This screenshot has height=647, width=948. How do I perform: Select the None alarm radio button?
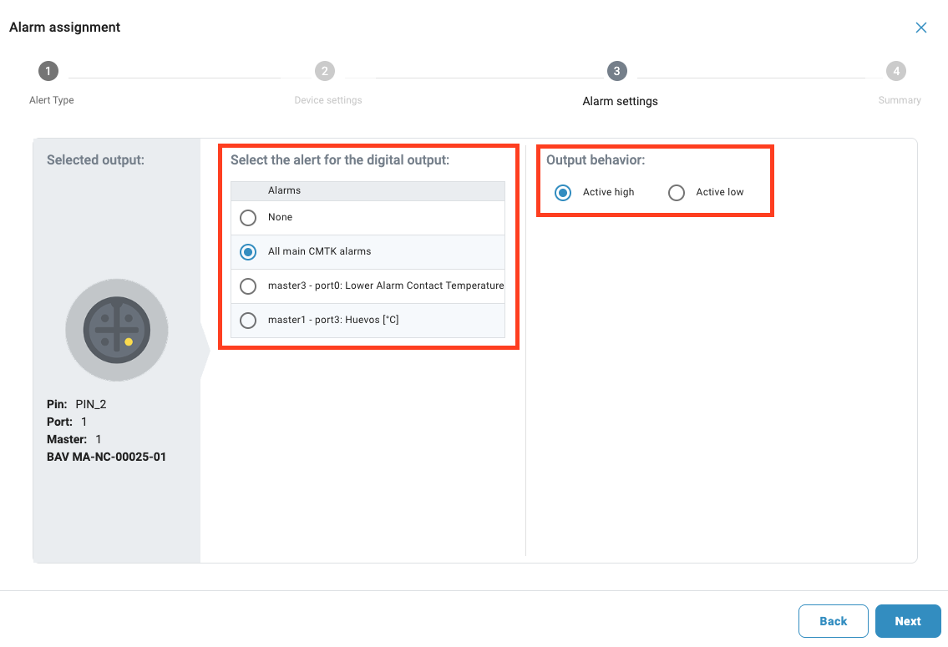tap(248, 218)
